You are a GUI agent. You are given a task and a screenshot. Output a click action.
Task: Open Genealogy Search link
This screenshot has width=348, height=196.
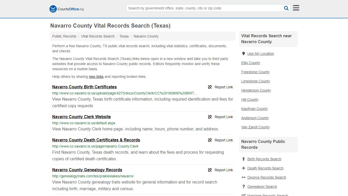pyautogui.click(x=262, y=187)
